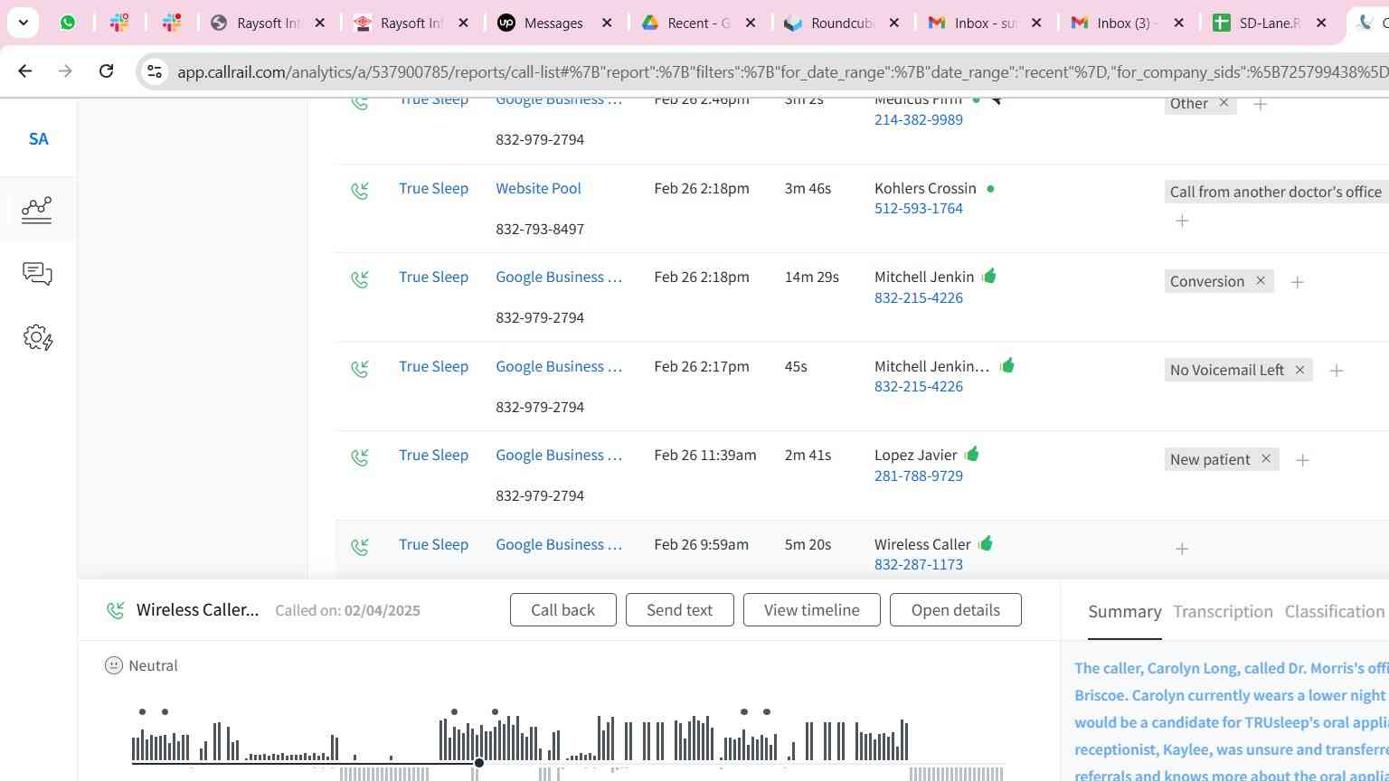Add tag next to New patient tag
Screen dimensions: 1389x781
[1302, 460]
